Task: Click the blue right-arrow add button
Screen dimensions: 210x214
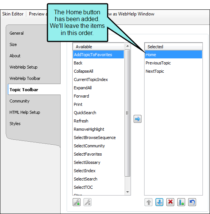Action: point(137,119)
